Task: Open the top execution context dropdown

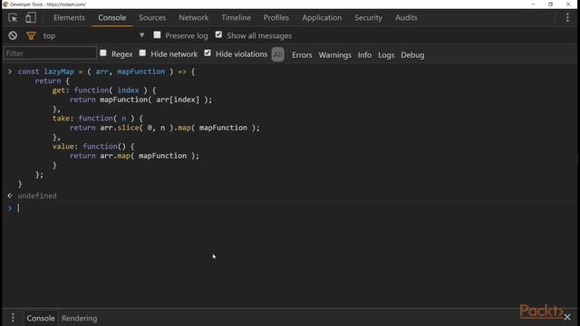Action: pos(93,35)
